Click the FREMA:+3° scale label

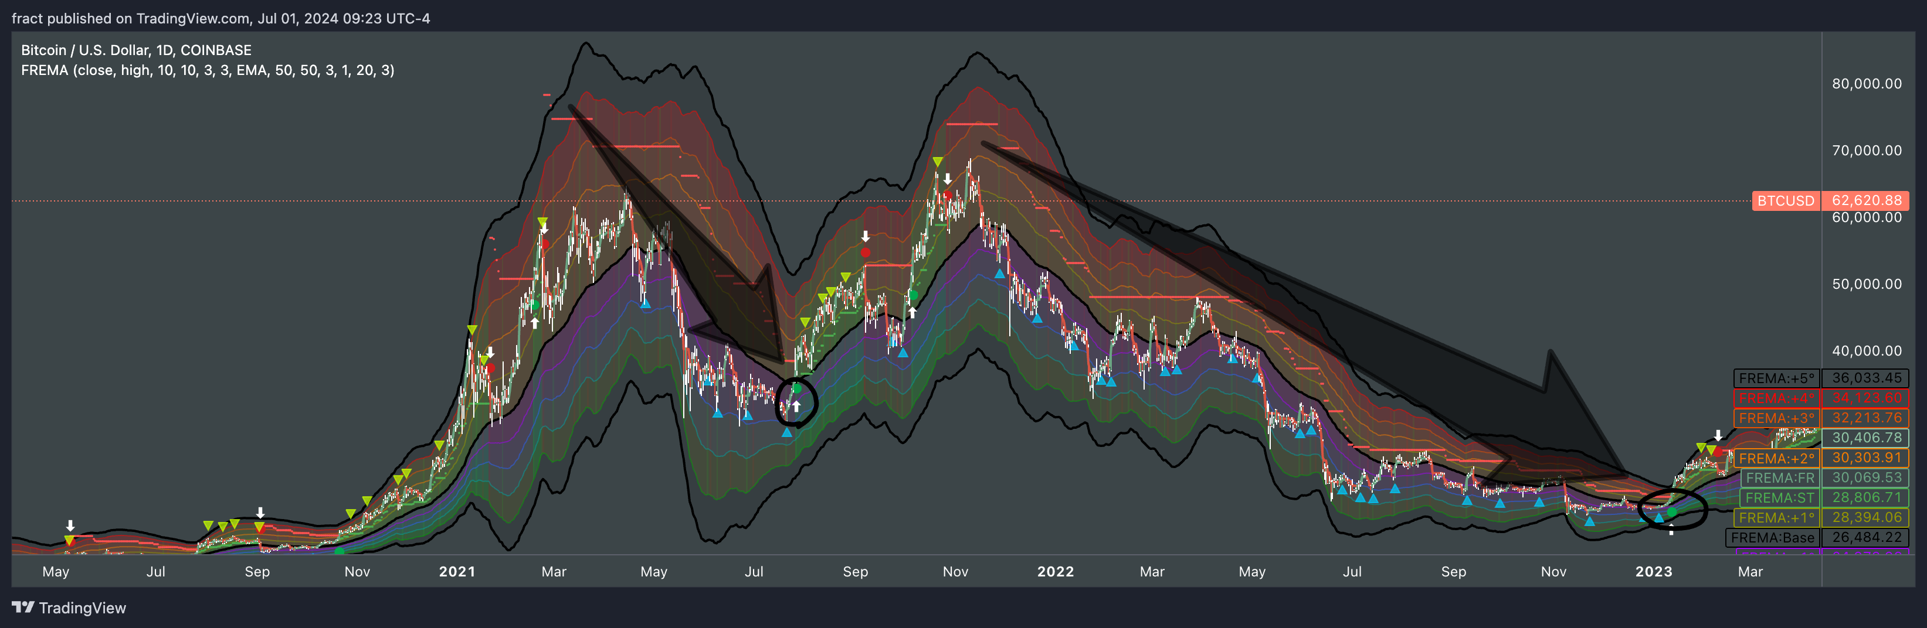click(x=1777, y=418)
